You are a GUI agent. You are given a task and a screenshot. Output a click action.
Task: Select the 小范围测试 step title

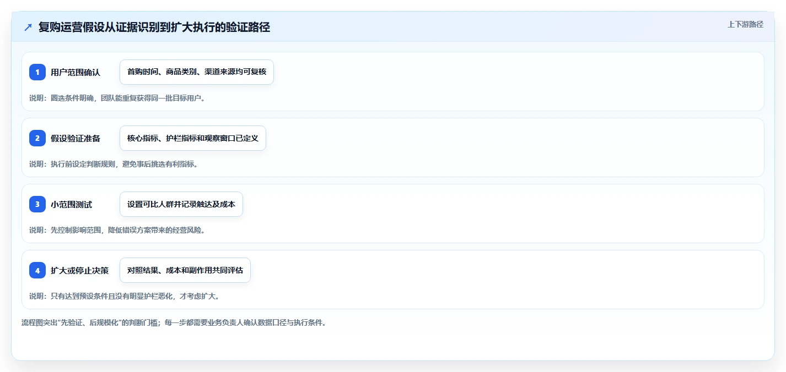(x=72, y=204)
